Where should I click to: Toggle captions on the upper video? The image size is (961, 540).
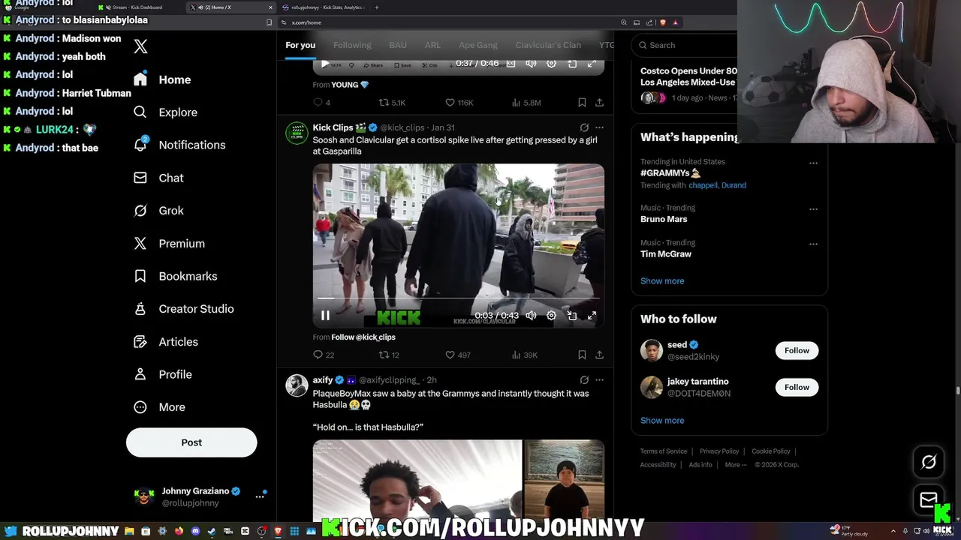click(511, 64)
